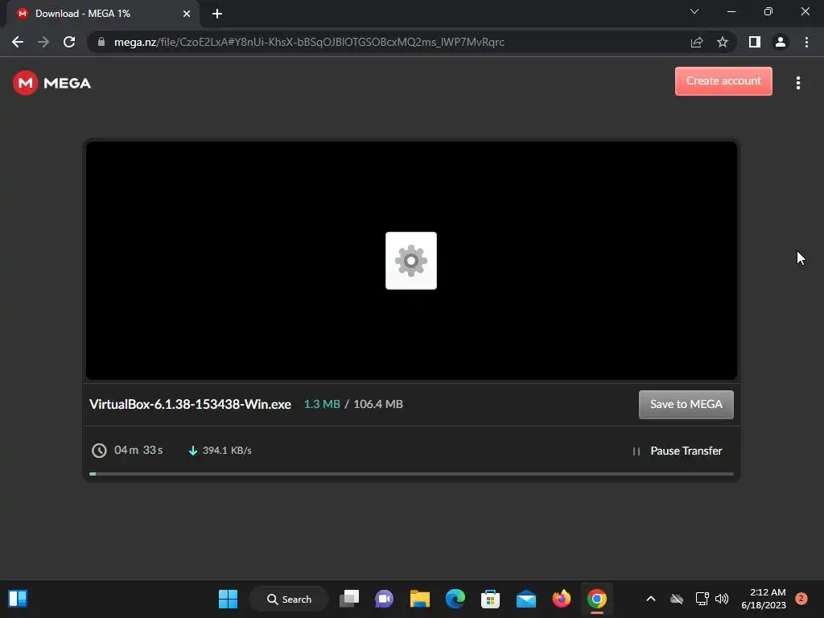Click the site lock icon
This screenshot has width=824, height=618.
tap(101, 42)
